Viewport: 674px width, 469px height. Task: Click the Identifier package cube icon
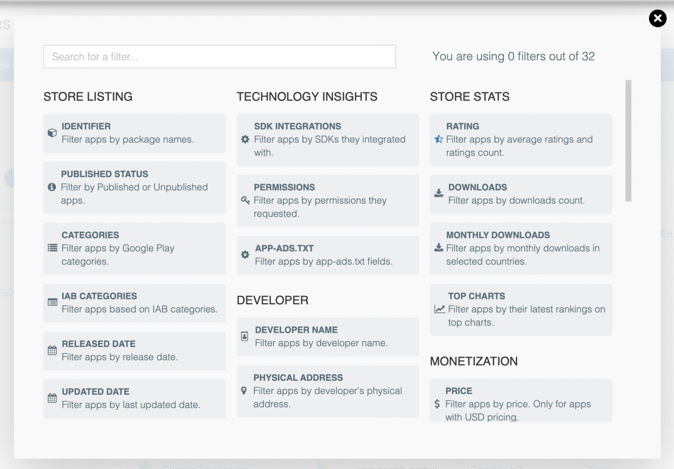[x=52, y=133]
